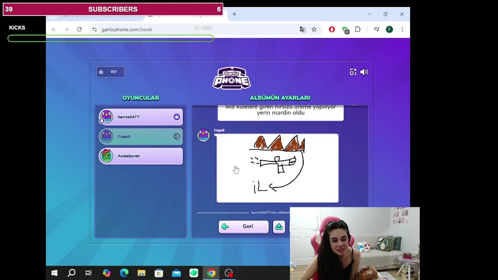This screenshot has width=498, height=280.
Task: Mute the game sound speaker icon
Action: tap(364, 72)
